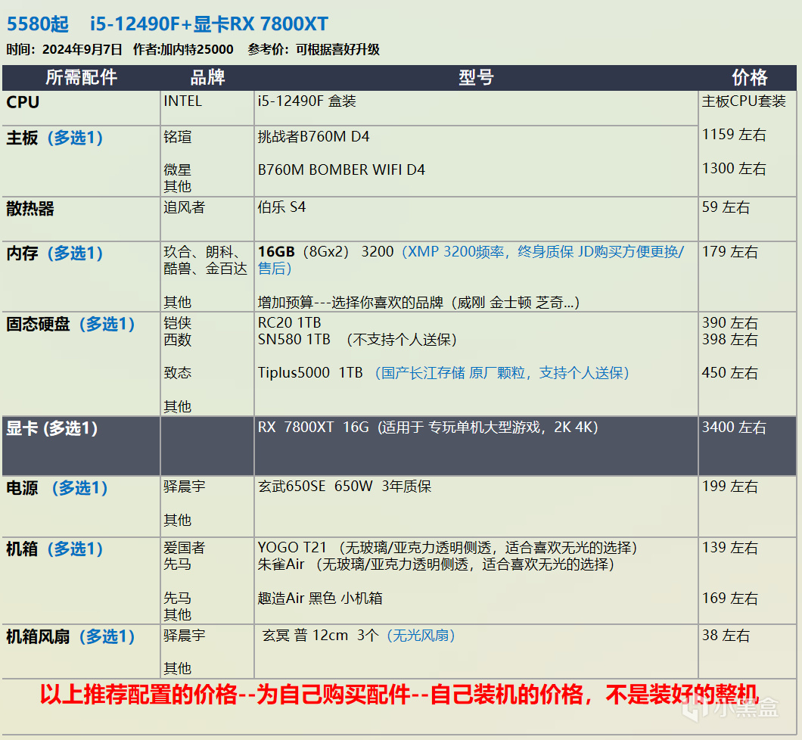The width and height of the screenshot is (802, 740).
Task: Click the '59 左右' cooler price
Action: point(726,207)
